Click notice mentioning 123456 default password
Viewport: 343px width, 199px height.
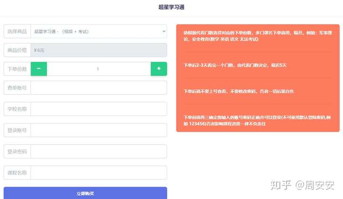[257, 121]
